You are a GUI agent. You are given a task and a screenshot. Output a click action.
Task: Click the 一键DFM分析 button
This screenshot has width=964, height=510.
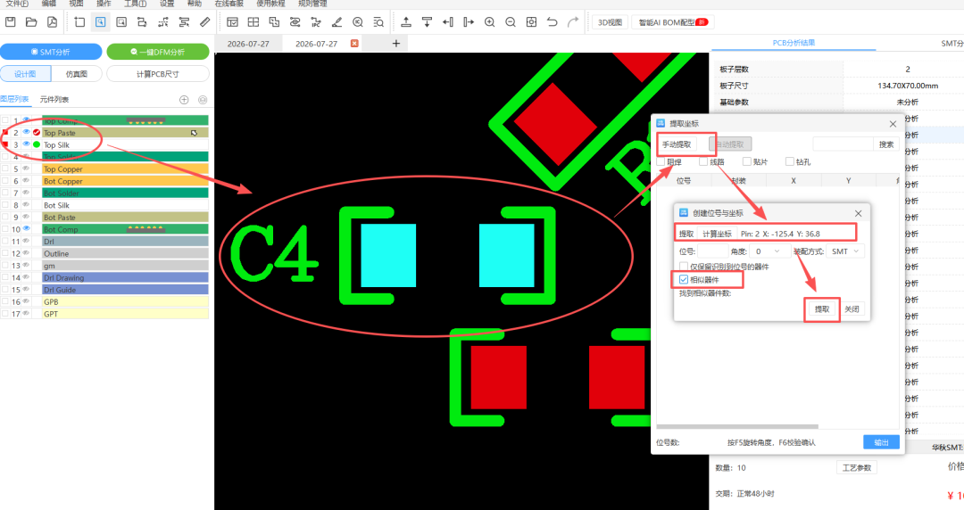click(x=158, y=52)
